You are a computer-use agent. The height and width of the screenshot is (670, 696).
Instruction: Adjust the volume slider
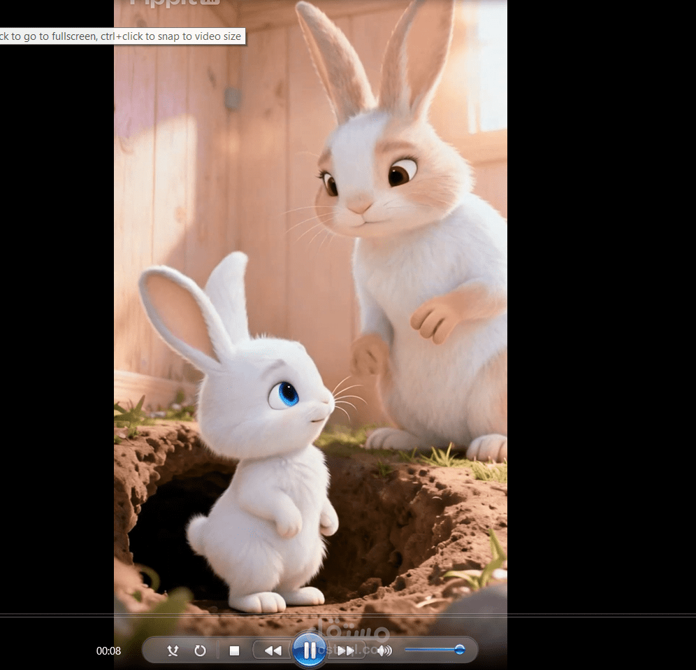pos(435,650)
